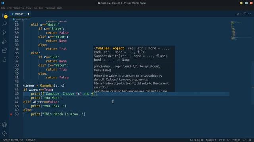This screenshot has height=142, width=254.
Task: Click the VS Code logo in title bar
Action: coord(3,3)
